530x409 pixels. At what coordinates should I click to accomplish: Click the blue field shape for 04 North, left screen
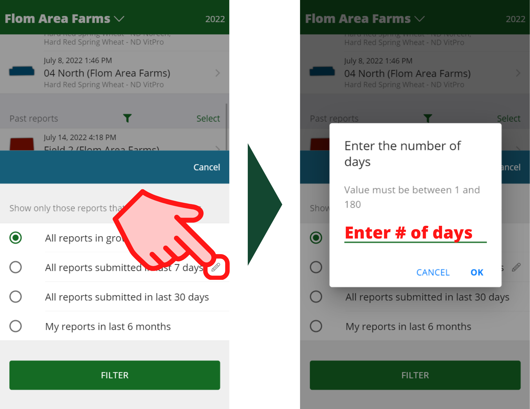click(22, 71)
